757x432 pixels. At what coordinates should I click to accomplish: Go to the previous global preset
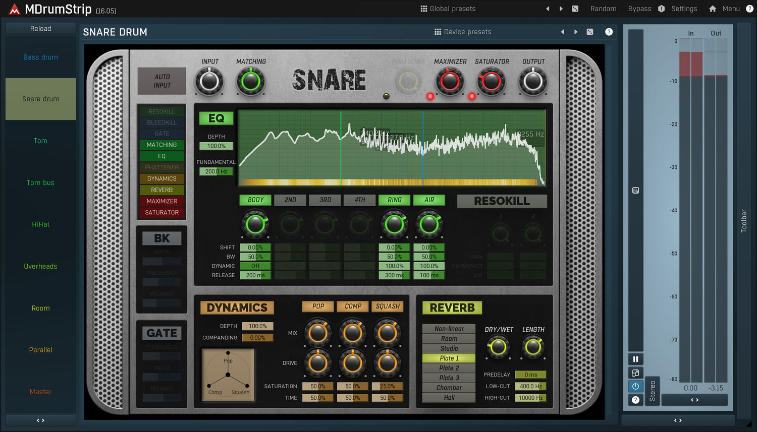click(548, 9)
